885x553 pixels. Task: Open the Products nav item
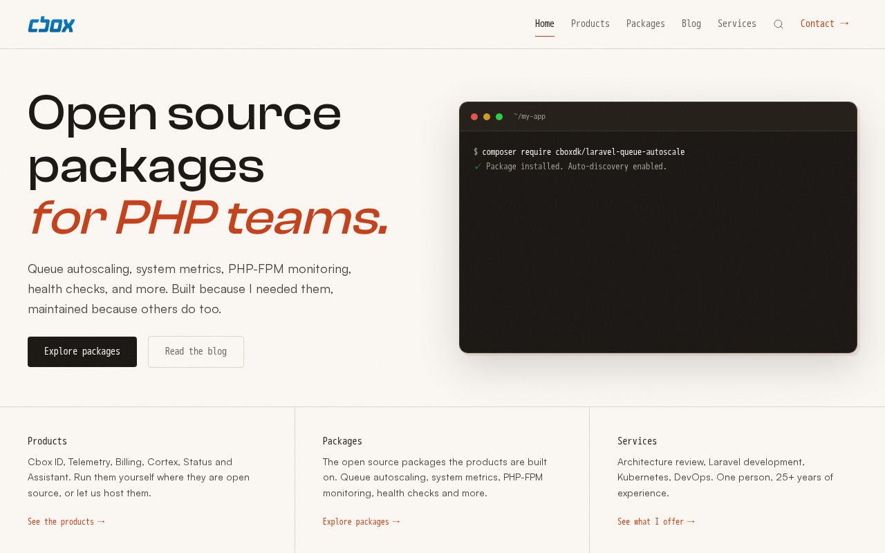tap(590, 24)
